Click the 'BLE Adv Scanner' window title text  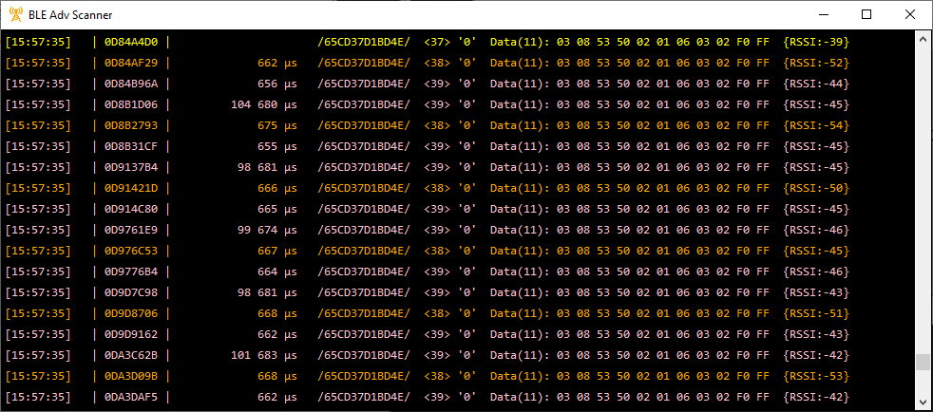pyautogui.click(x=70, y=15)
